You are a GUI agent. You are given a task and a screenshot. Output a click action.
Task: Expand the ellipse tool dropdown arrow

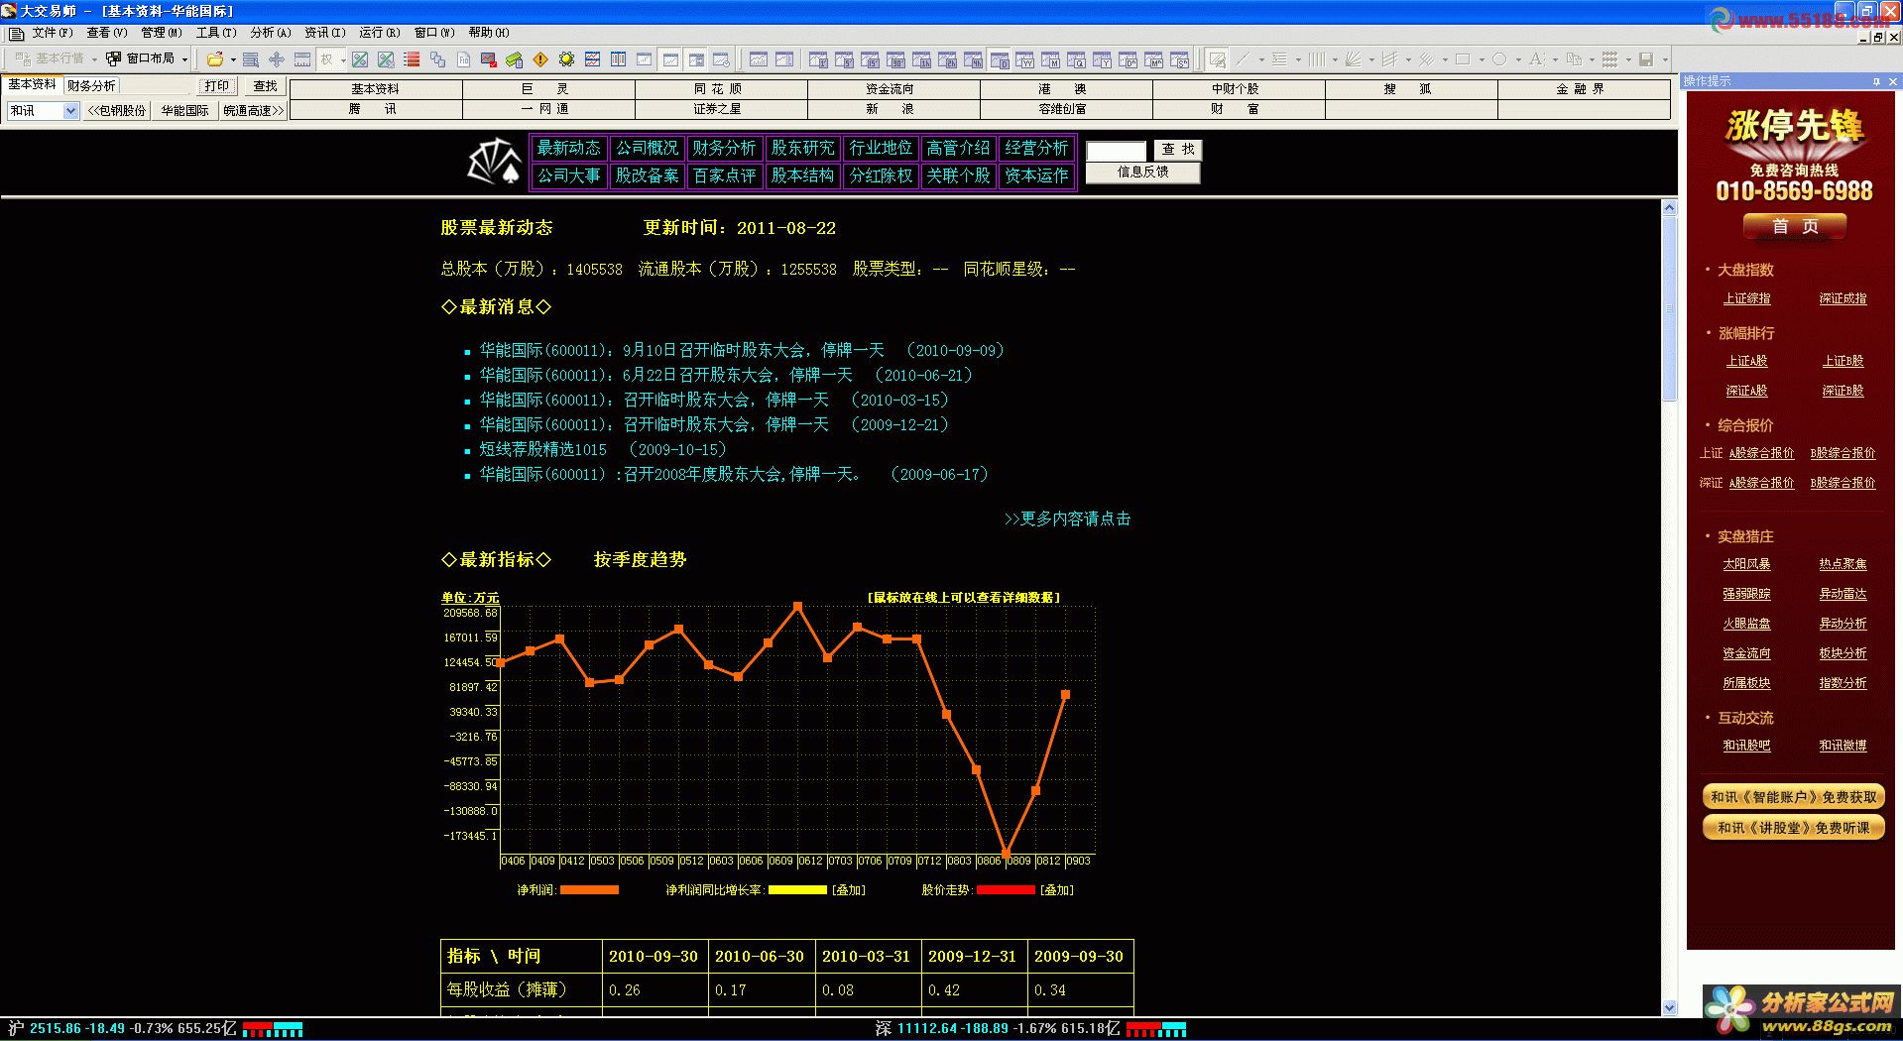(1518, 59)
